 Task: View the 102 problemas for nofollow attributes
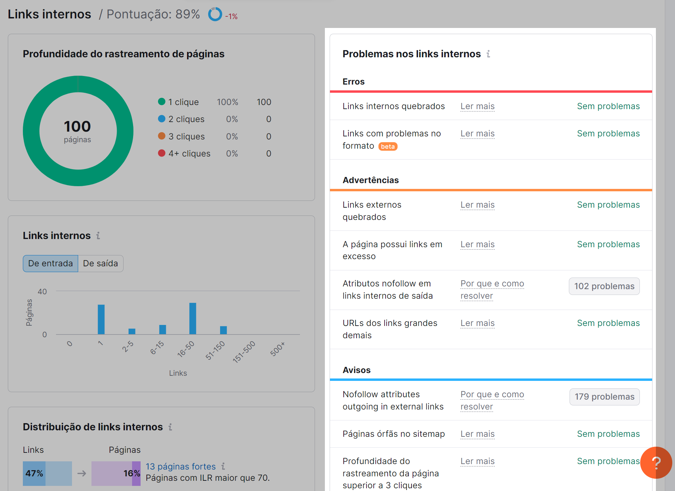(x=604, y=286)
